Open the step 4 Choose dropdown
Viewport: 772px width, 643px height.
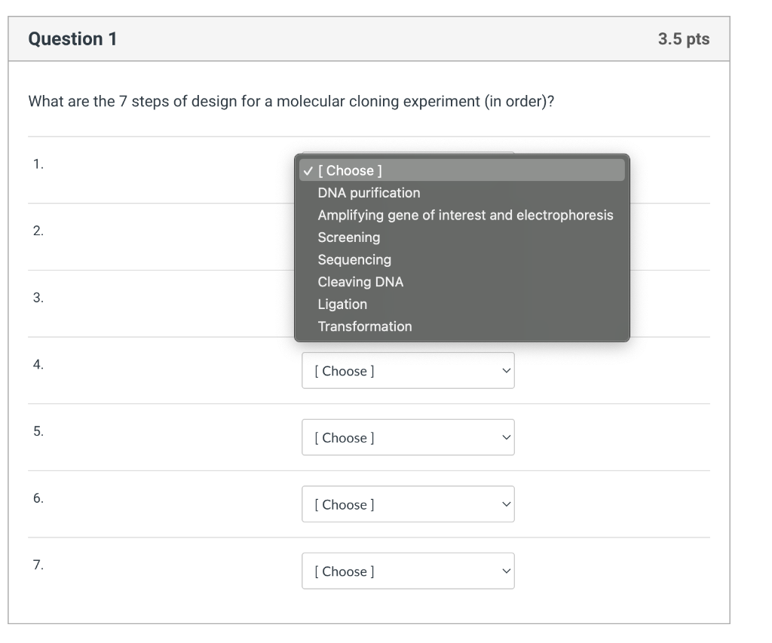pyautogui.click(x=407, y=371)
